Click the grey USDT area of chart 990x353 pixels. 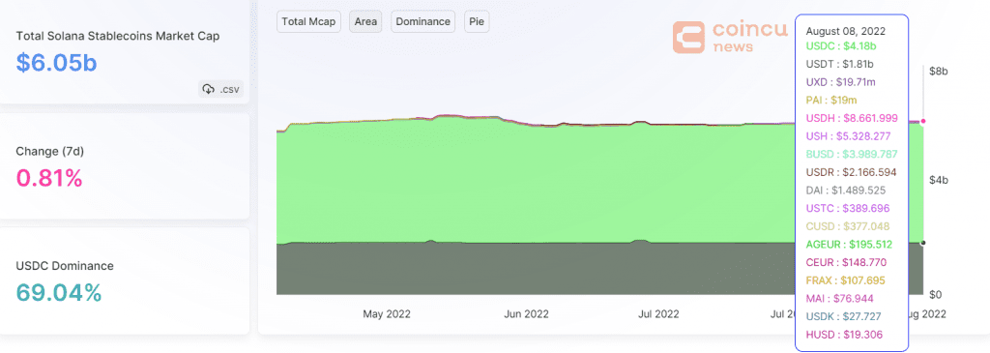pos(537,269)
